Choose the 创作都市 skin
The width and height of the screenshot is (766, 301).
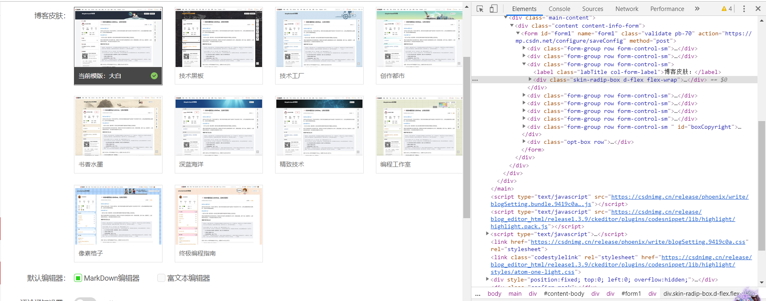point(419,45)
